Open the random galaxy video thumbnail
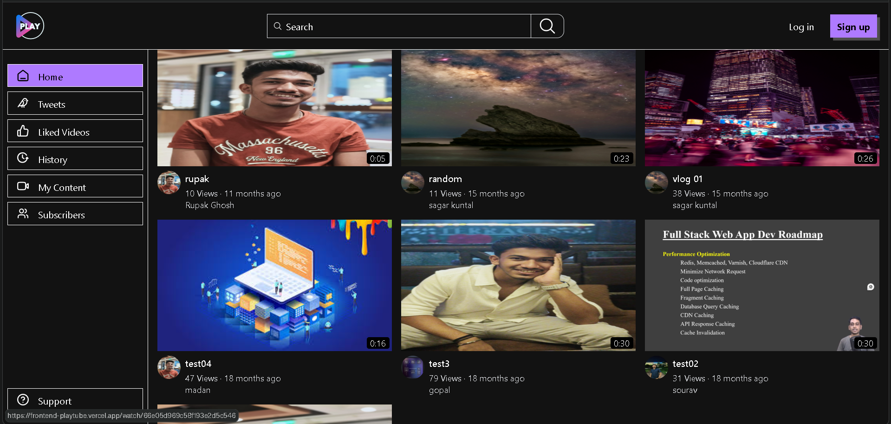 [x=518, y=107]
